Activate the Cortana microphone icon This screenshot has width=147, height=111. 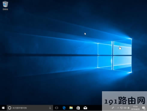50,108
